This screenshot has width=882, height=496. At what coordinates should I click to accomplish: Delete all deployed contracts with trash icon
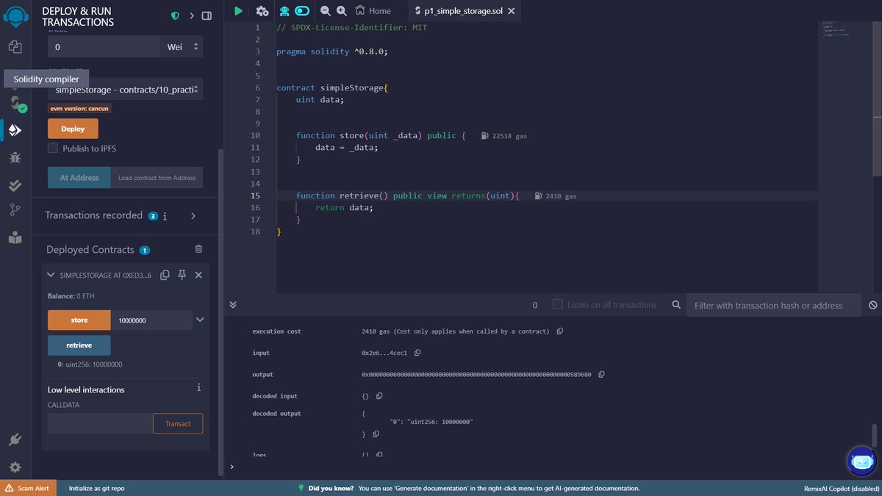click(x=198, y=250)
